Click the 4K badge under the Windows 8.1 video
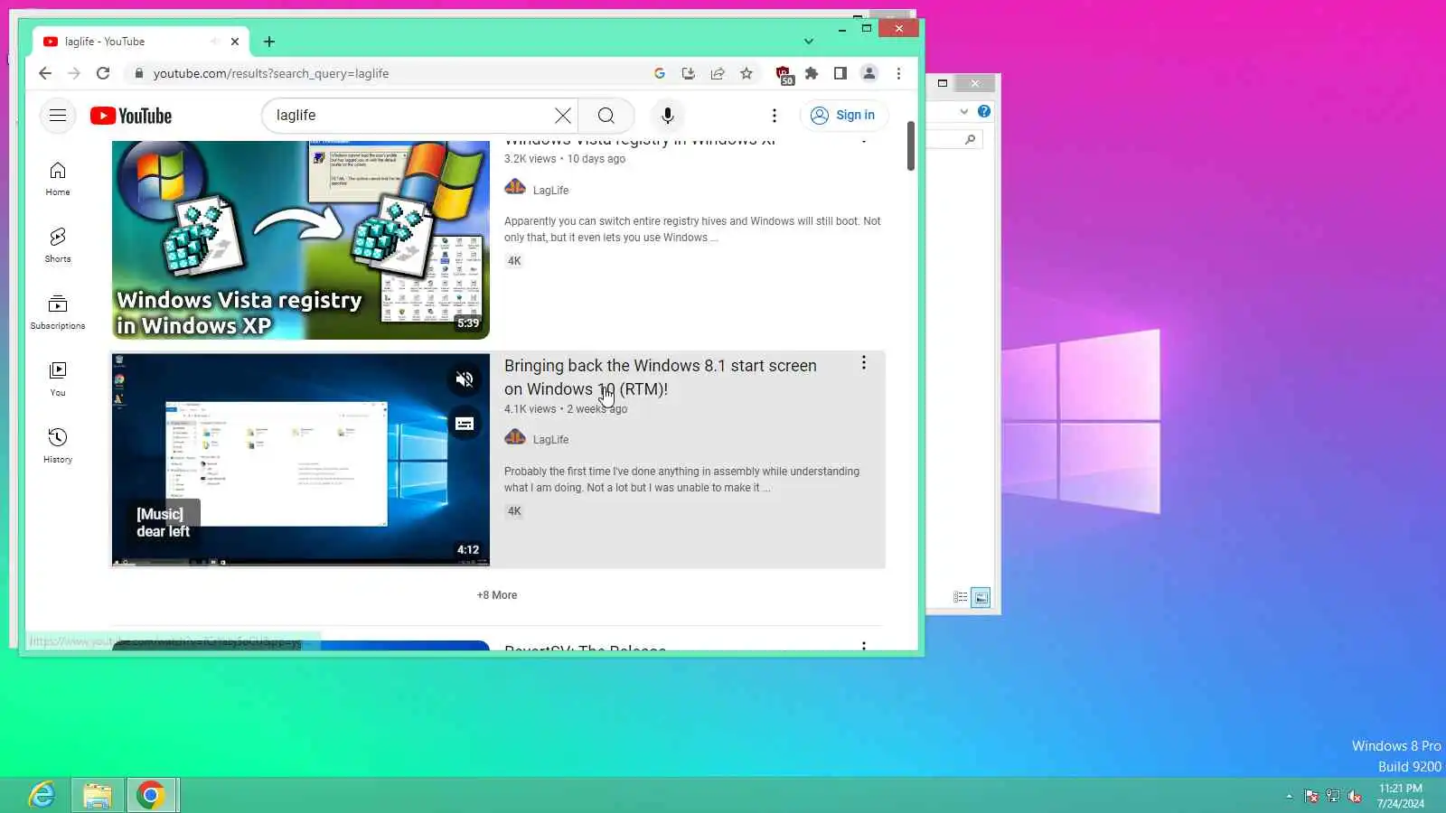Viewport: 1446px width, 813px height. (514, 511)
